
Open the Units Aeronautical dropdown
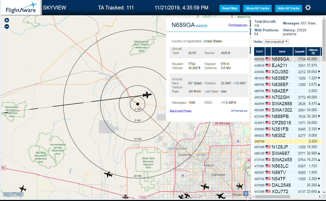[x=276, y=42]
